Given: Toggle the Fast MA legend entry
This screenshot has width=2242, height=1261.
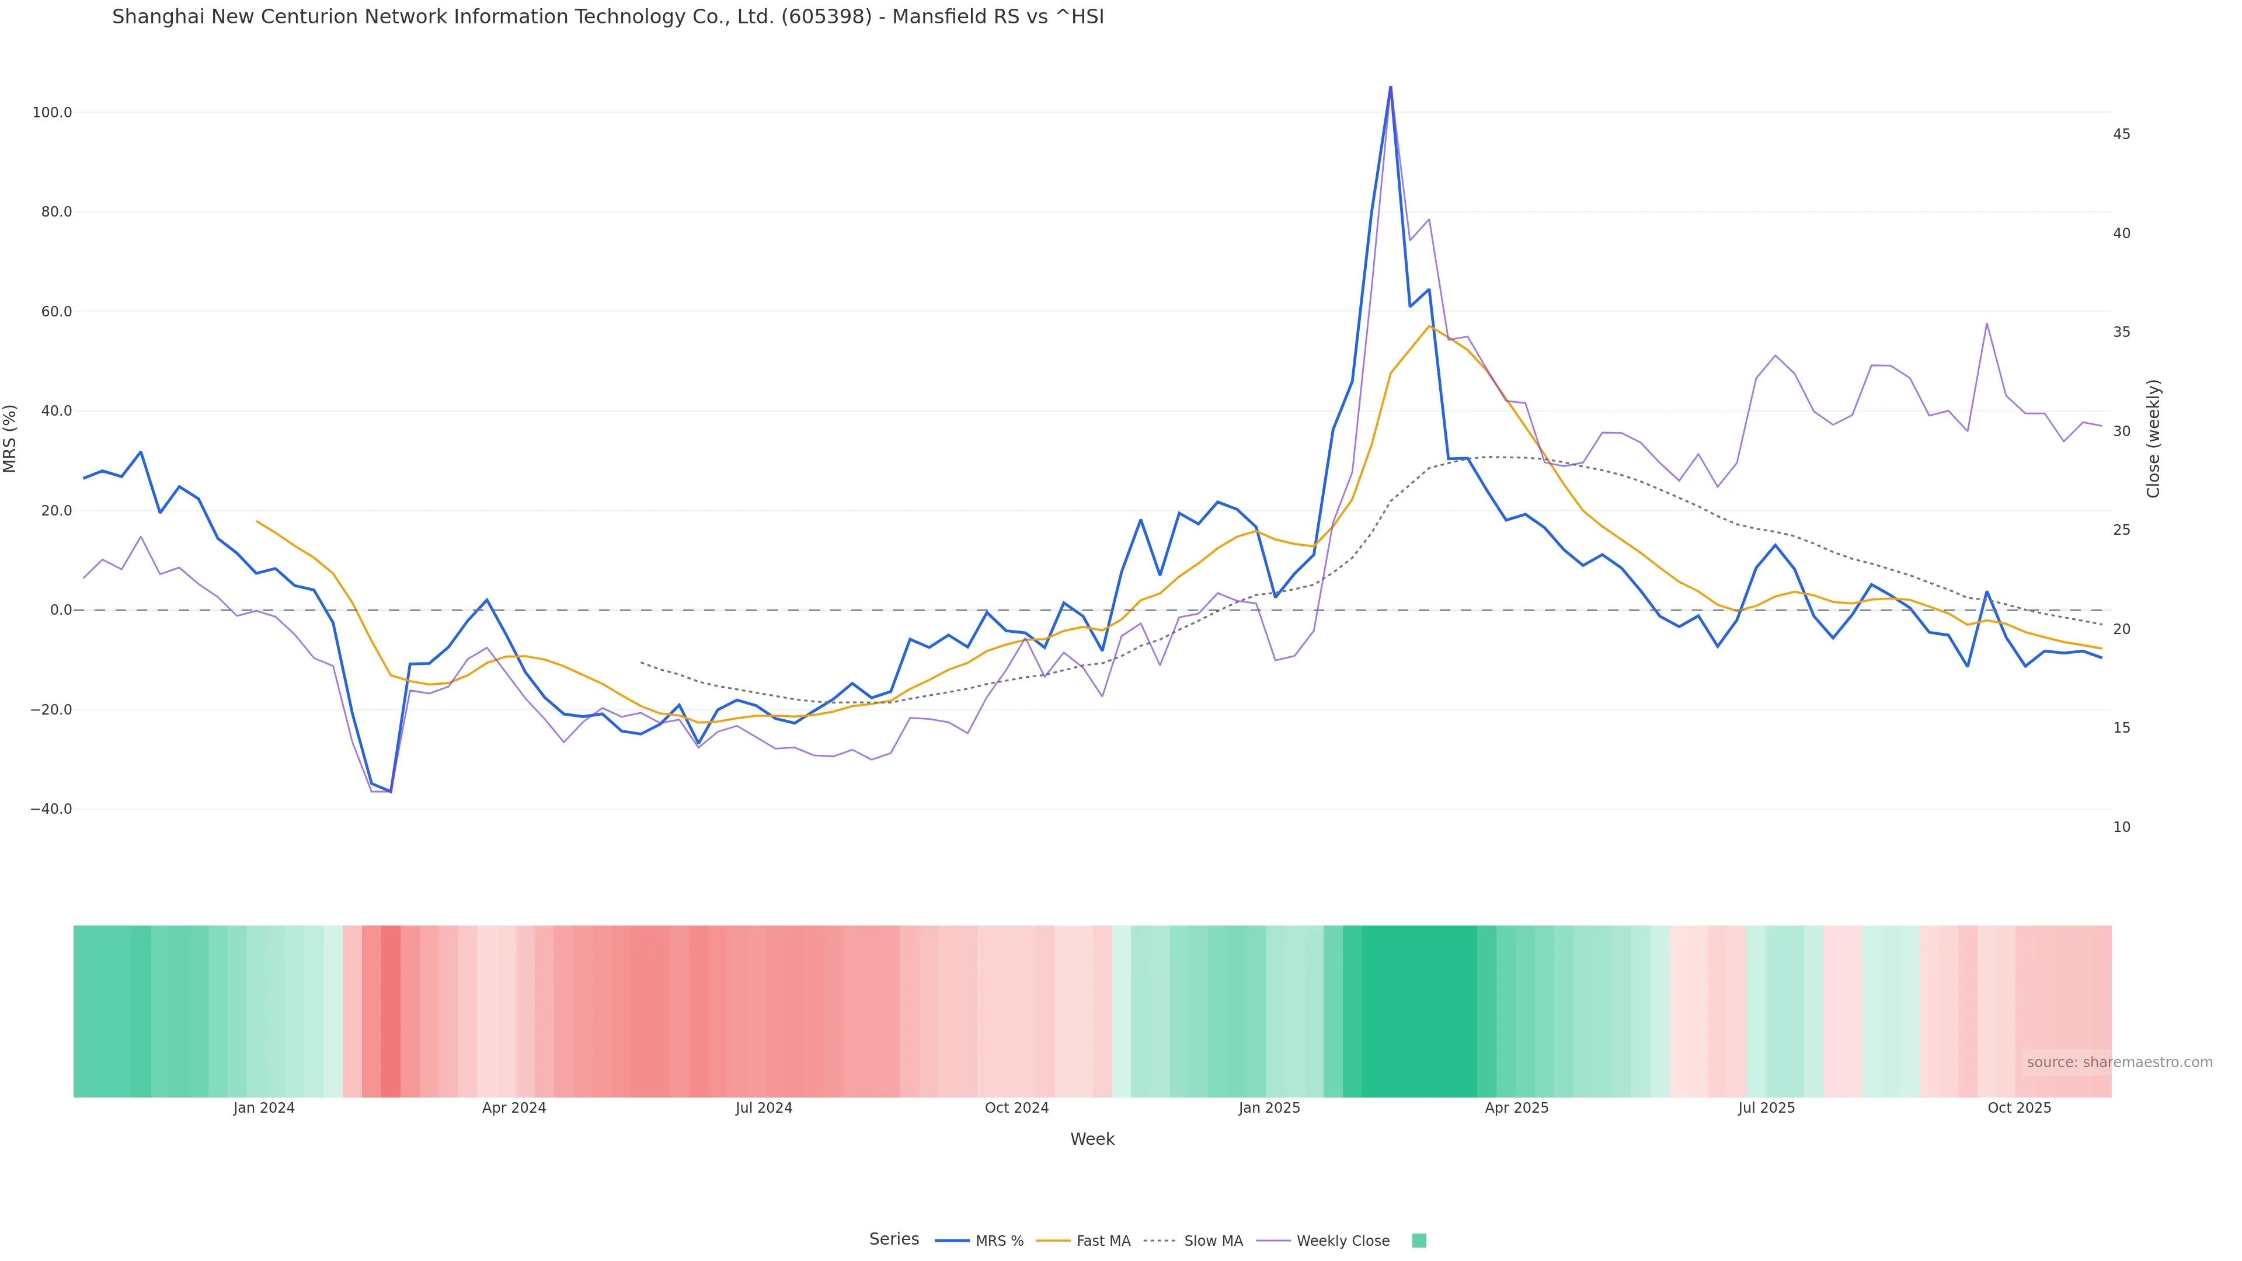Looking at the screenshot, I should click(x=1103, y=1241).
